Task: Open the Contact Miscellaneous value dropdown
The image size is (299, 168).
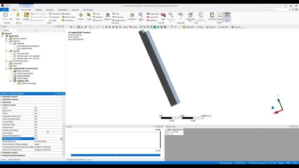Action: 61,139
